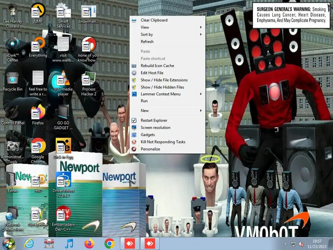Open Screen resolution menu entry
Image resolution: width=333 pixels, height=250 pixels.
pos(167,128)
